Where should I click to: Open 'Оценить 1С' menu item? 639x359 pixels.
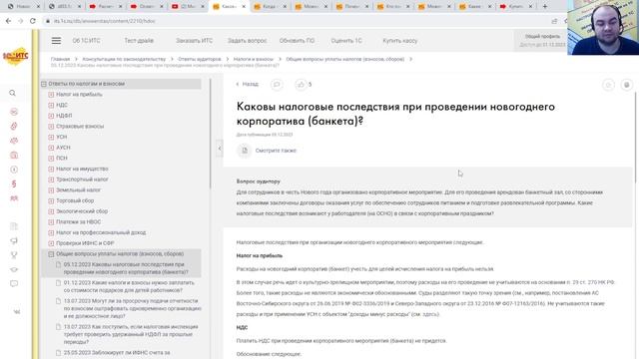346,41
